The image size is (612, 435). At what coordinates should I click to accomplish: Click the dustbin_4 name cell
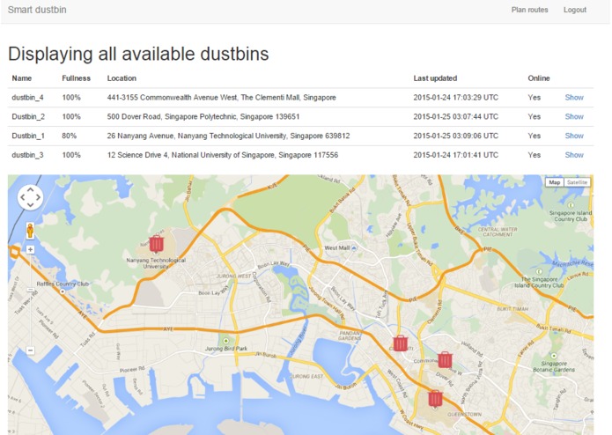(x=27, y=98)
